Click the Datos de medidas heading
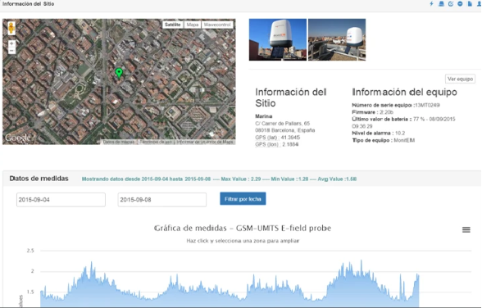Image resolution: width=482 pixels, height=308 pixels. tap(39, 179)
